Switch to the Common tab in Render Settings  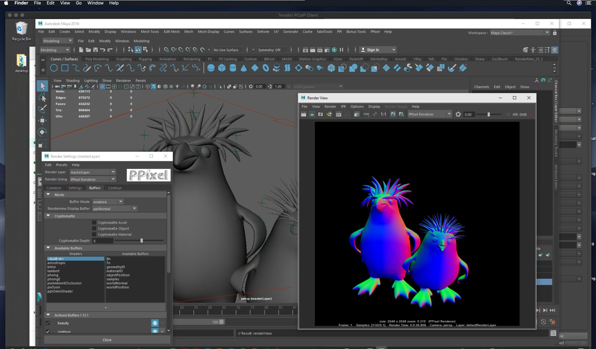pyautogui.click(x=54, y=188)
